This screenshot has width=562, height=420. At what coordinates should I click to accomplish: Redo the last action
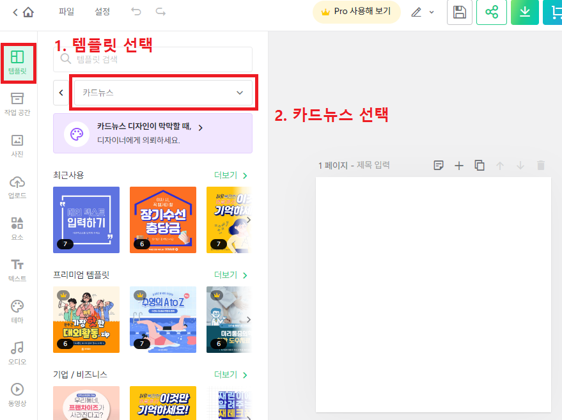160,12
